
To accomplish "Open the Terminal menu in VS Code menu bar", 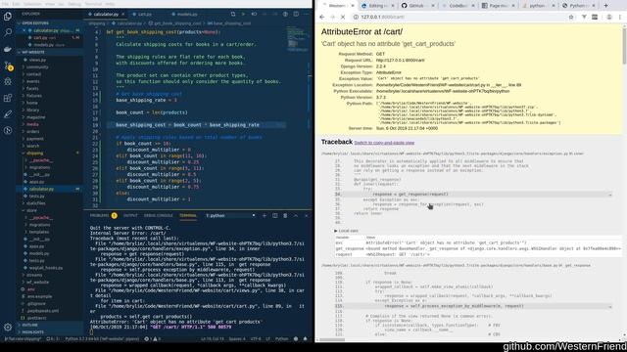I will click(93, 4).
